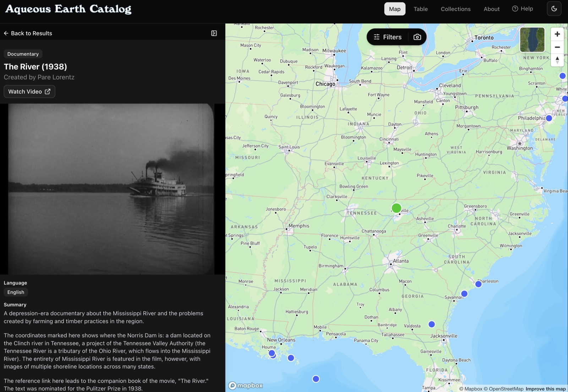The image size is (568, 392).
Task: Click the Aqueous Earth Catalog logo
Action: 68,9
